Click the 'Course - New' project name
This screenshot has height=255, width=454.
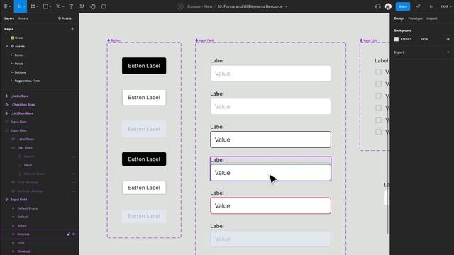[199, 6]
